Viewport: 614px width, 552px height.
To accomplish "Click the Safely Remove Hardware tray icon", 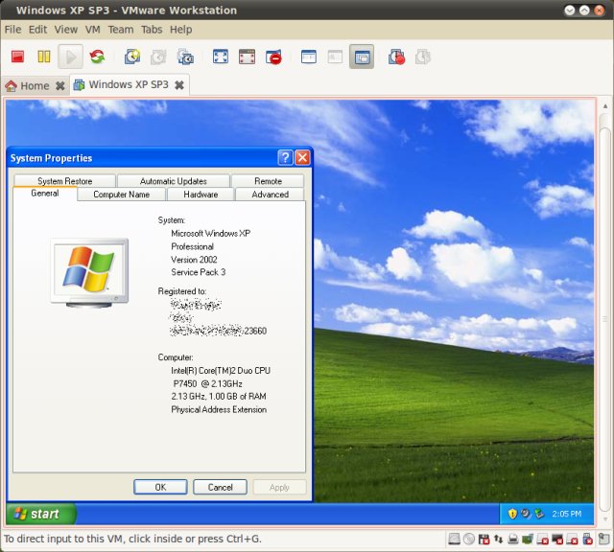I will (539, 514).
